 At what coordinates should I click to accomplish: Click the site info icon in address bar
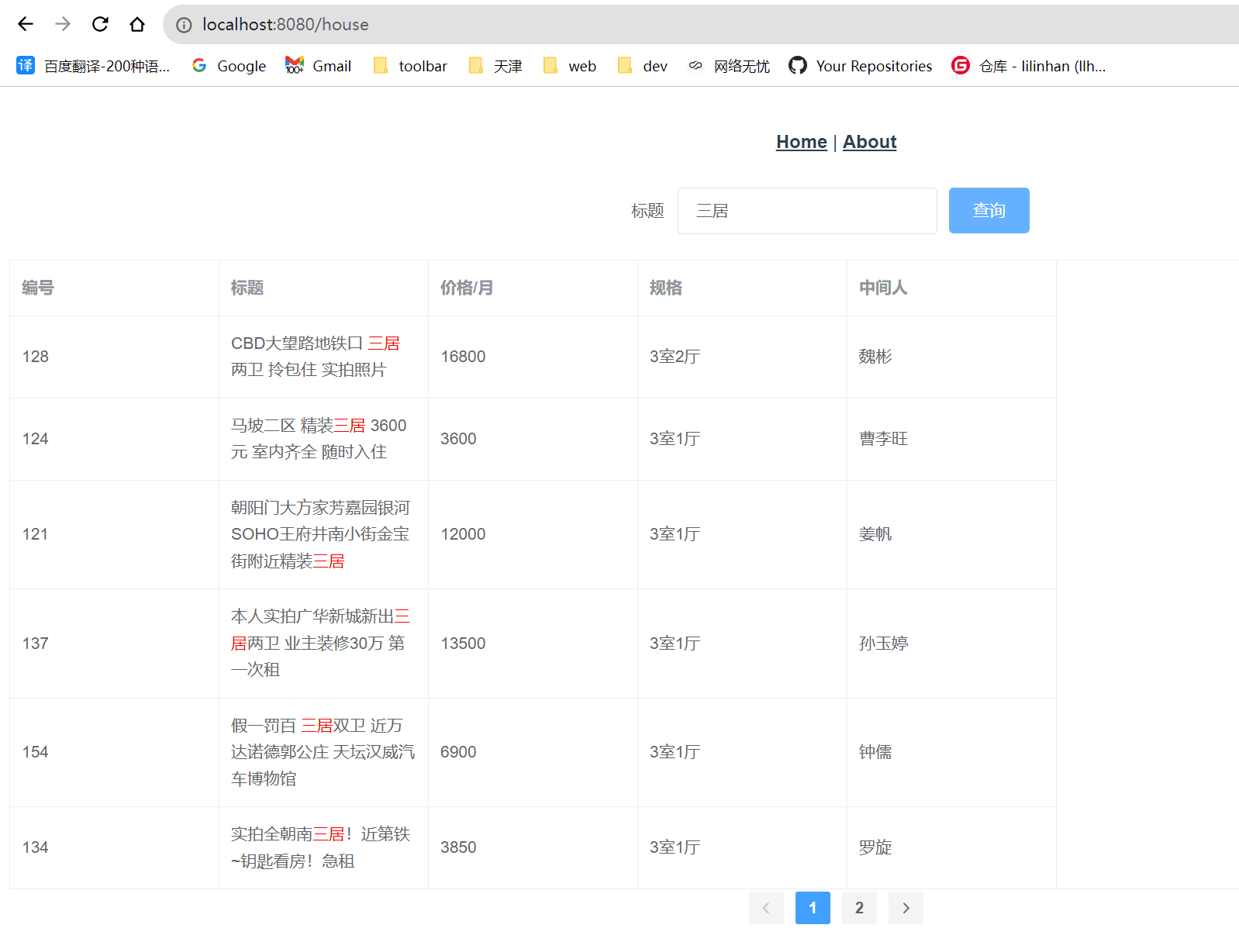pos(184,25)
